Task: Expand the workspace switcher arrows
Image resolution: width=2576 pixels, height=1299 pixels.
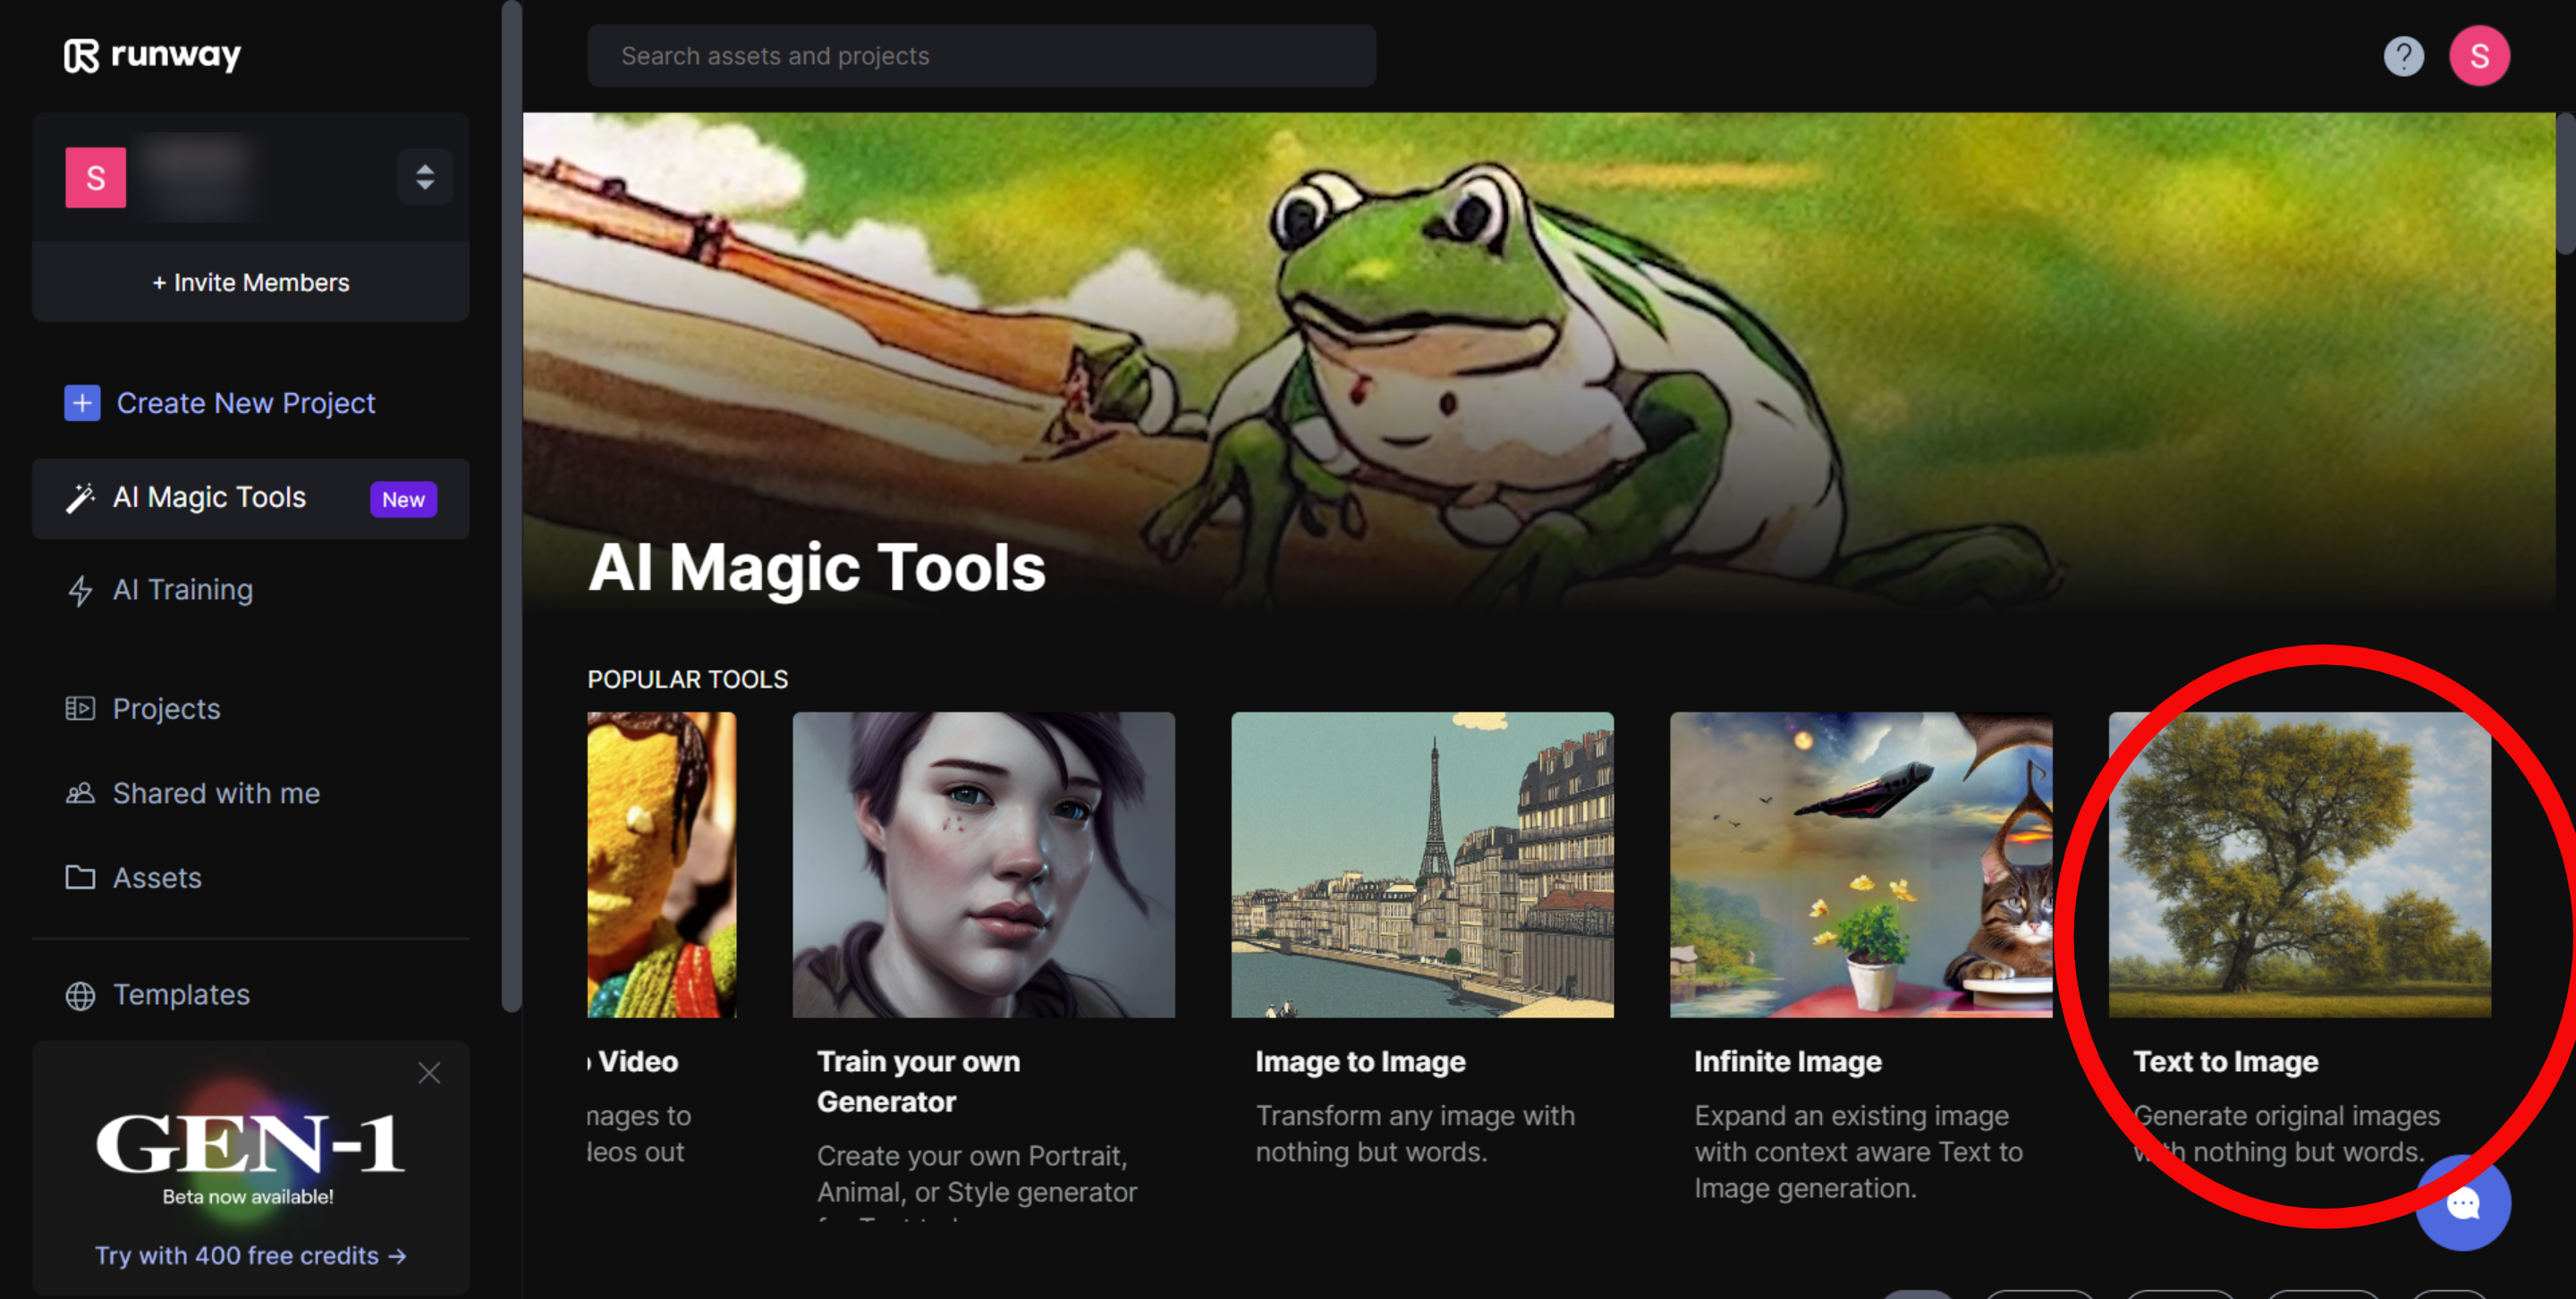Action: (425, 177)
